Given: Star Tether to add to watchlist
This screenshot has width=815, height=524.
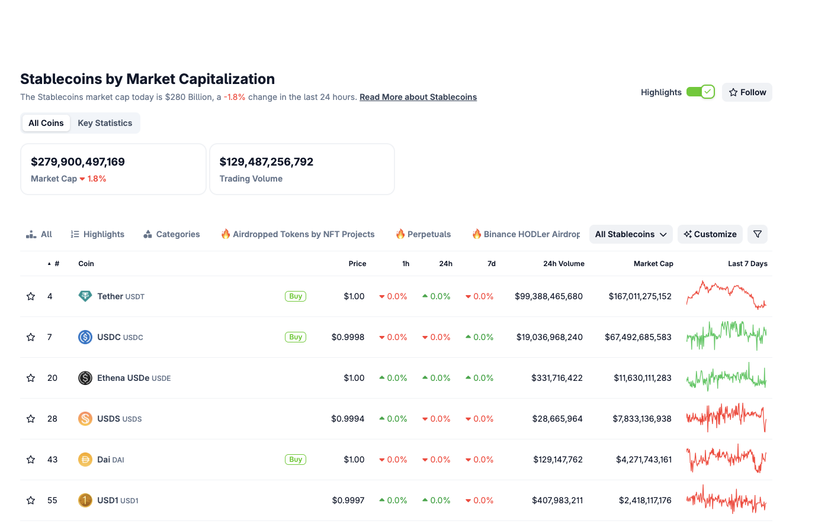Looking at the screenshot, I should [31, 296].
